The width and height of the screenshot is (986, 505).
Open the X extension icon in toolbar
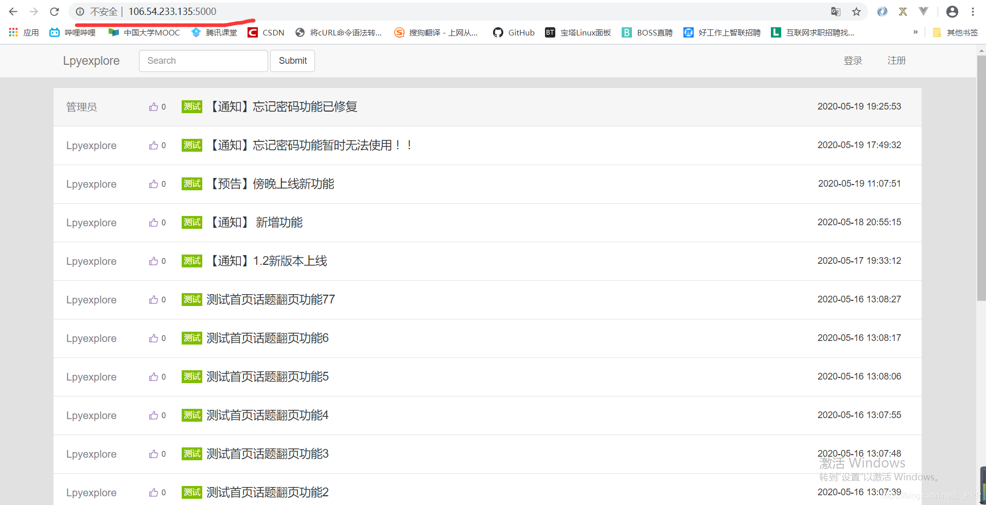(903, 11)
